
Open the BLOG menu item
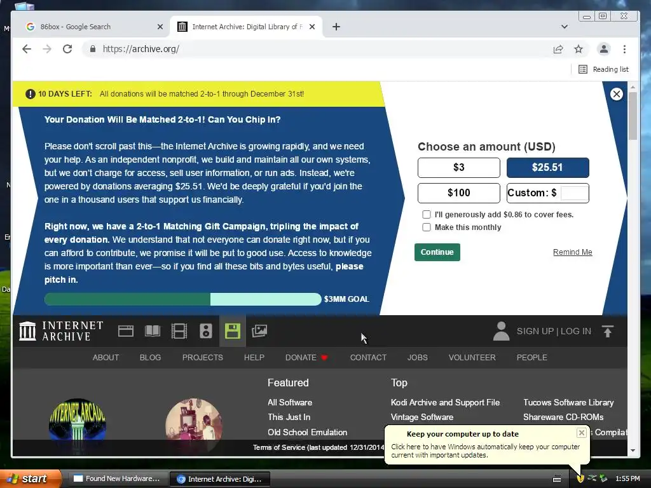pyautogui.click(x=150, y=358)
